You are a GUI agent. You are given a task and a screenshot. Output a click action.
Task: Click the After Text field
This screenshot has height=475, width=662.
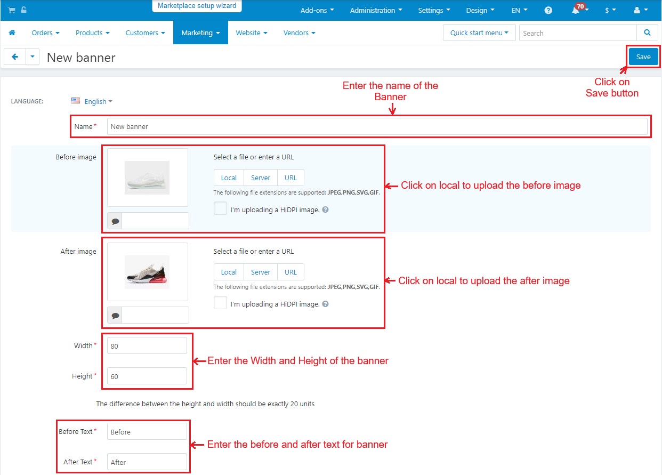147,462
